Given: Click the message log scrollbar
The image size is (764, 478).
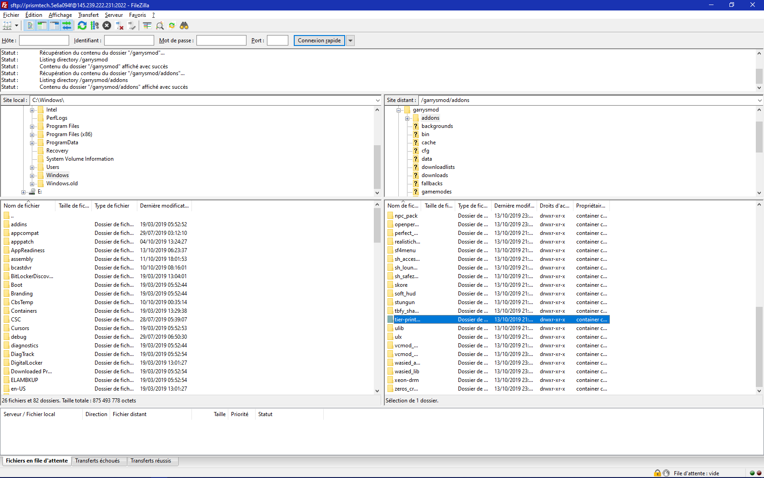Looking at the screenshot, I should 759,76.
